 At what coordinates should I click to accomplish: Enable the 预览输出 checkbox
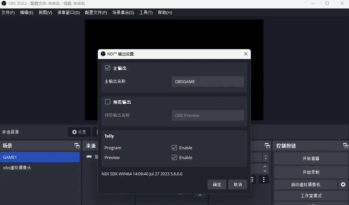[x=107, y=102]
